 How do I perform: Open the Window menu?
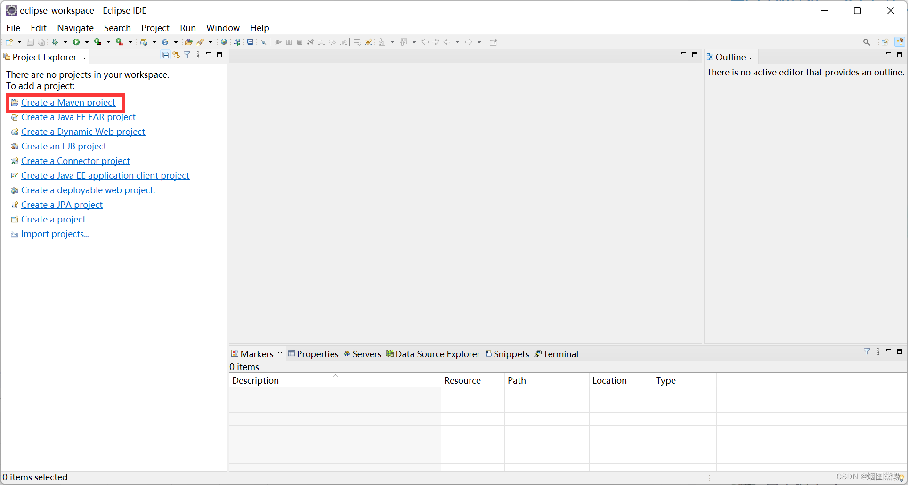(x=223, y=28)
